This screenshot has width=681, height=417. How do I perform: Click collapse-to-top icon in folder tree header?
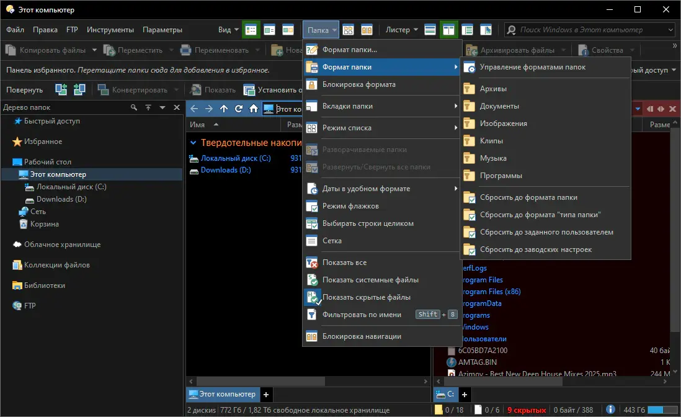[x=148, y=107]
